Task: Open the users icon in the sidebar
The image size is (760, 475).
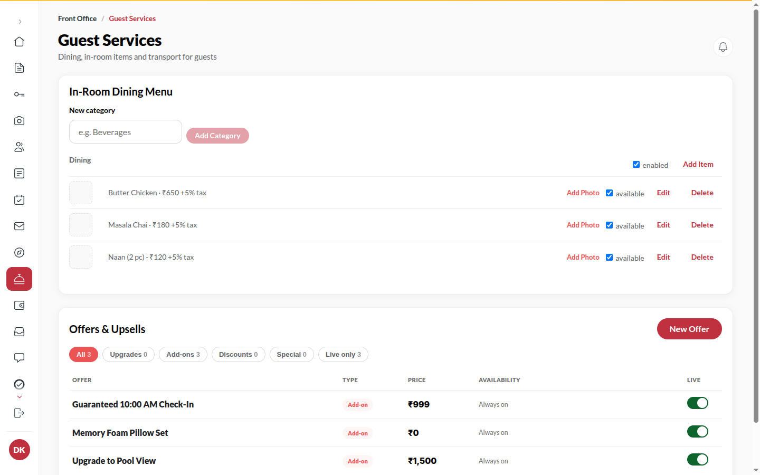Action: (19, 147)
